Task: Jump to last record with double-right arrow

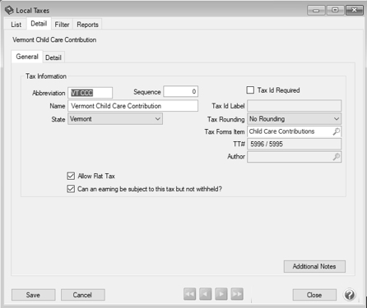Action: (x=237, y=294)
